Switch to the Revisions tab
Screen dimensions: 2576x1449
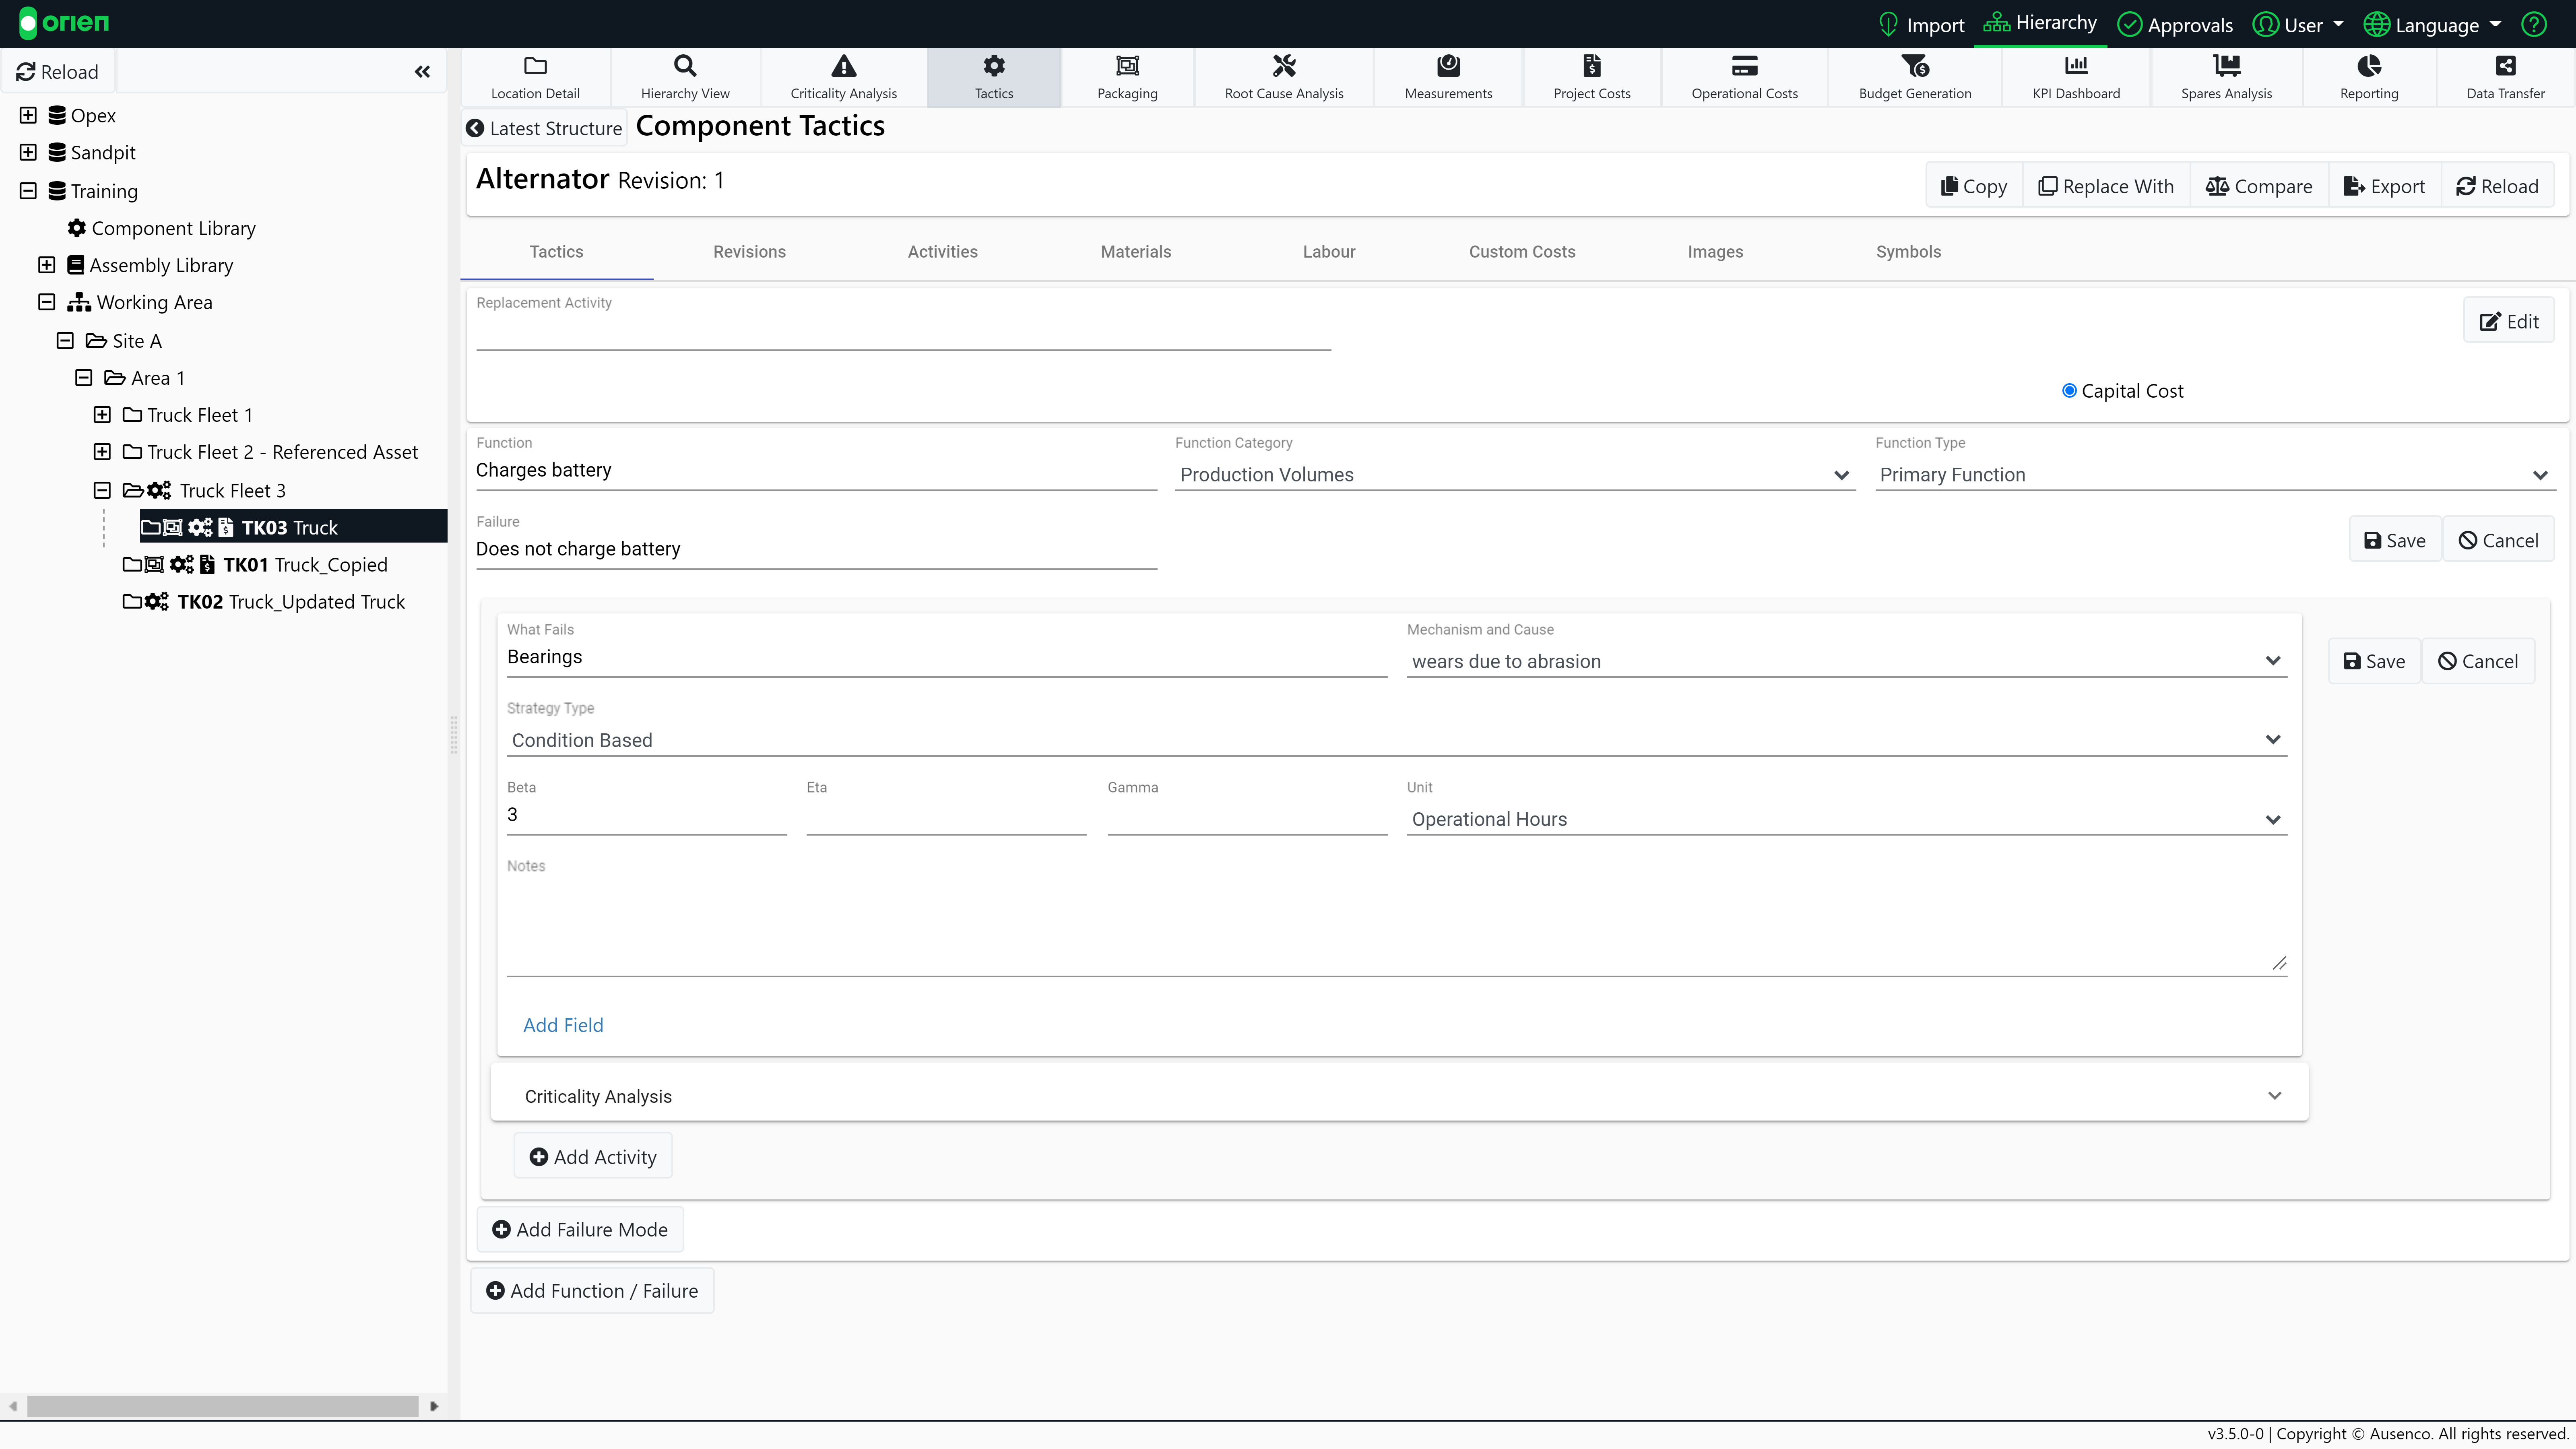pos(749,252)
